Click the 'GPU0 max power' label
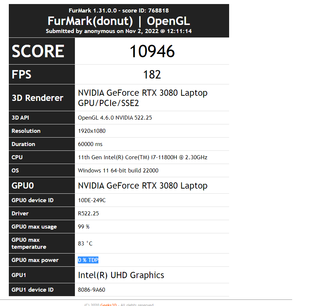This screenshot has width=311, height=306. pos(35,260)
